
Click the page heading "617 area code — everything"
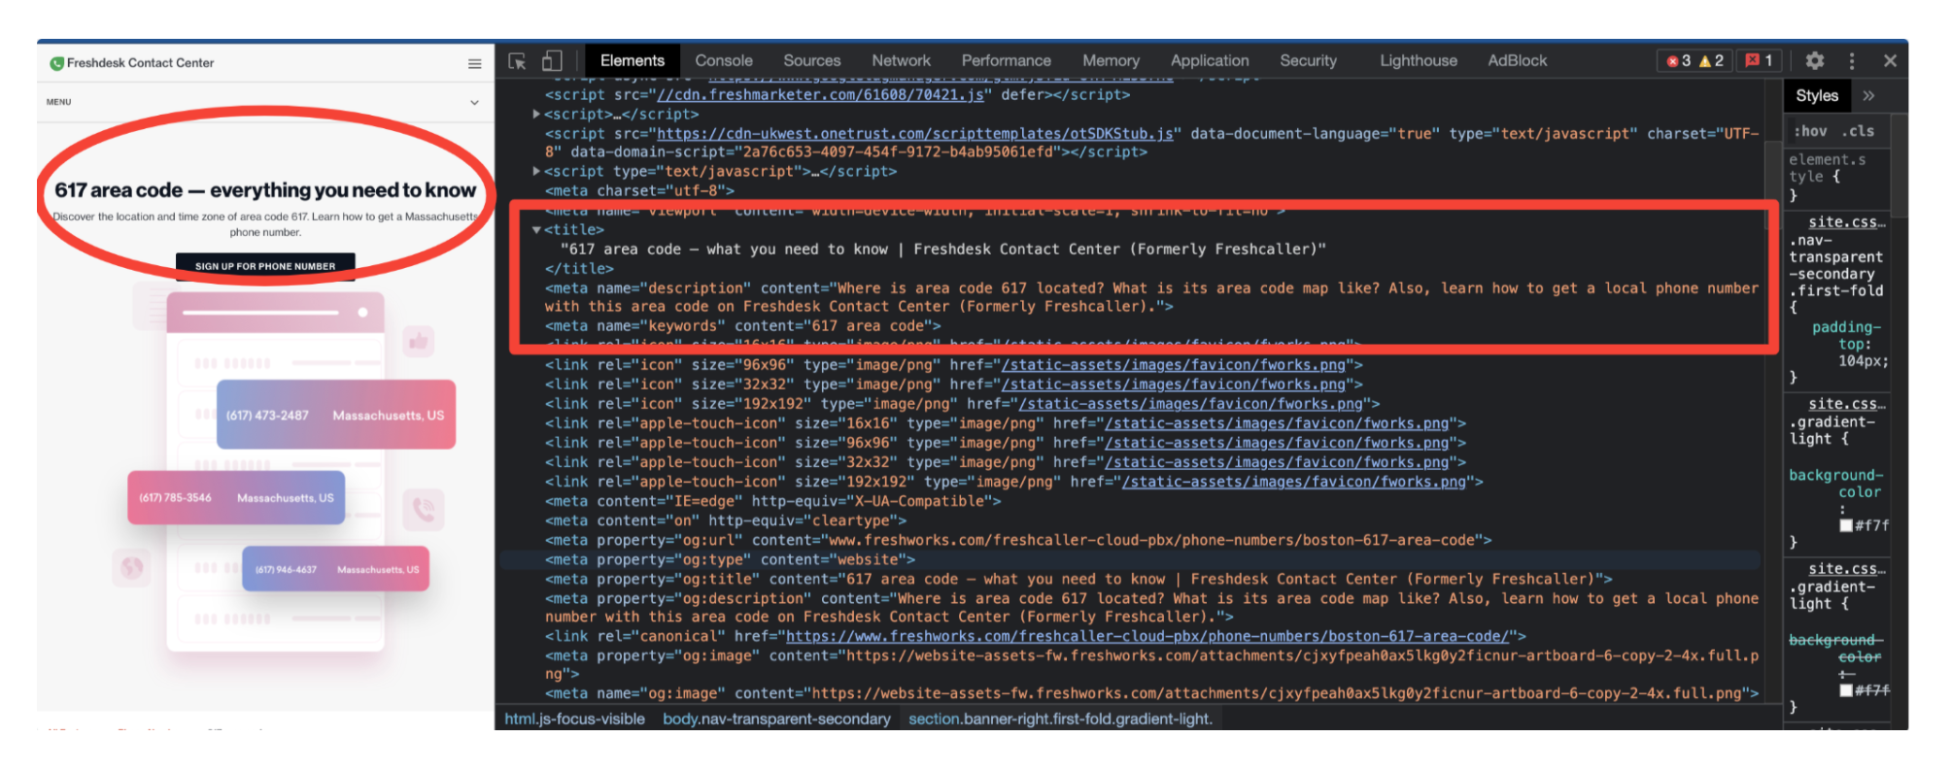click(x=265, y=190)
